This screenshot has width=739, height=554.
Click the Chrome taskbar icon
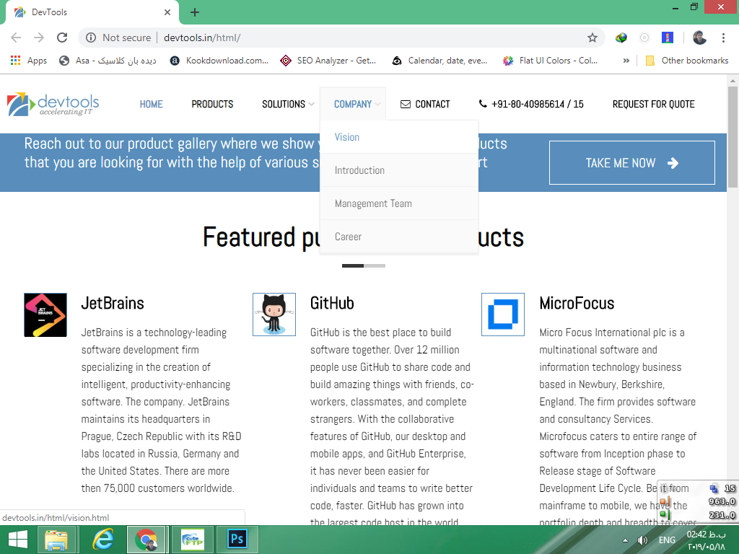(x=146, y=540)
